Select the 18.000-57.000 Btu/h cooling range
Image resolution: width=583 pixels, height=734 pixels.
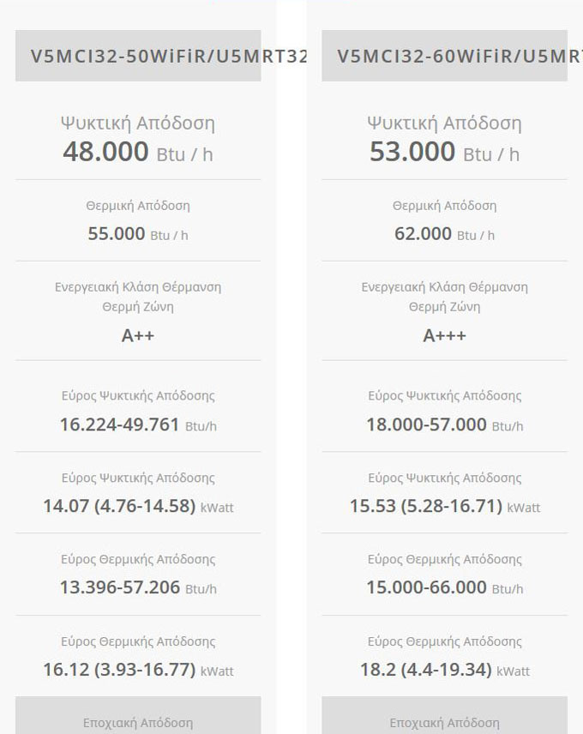click(444, 424)
